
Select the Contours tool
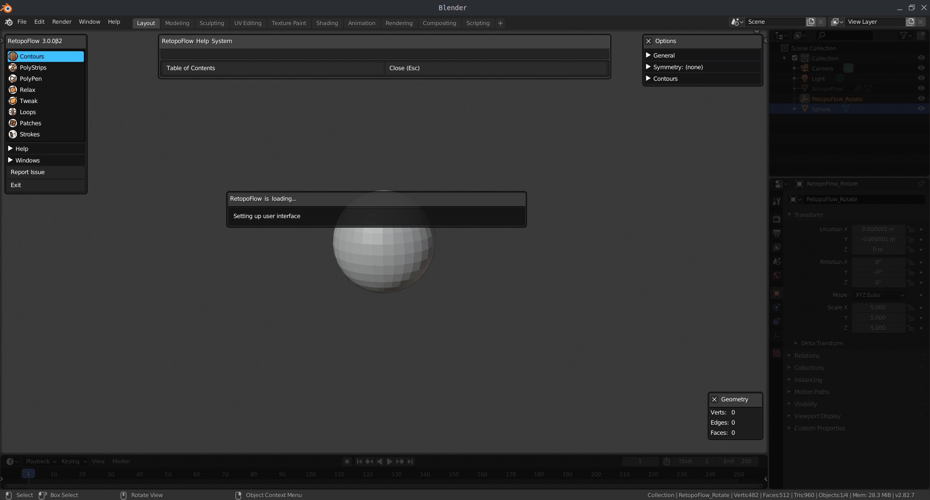point(46,57)
